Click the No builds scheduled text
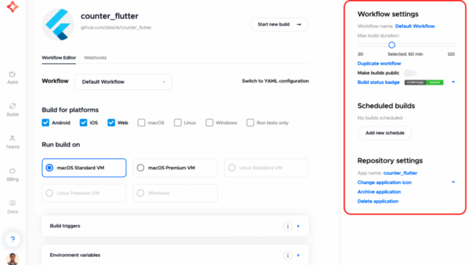Screen dimensions: 471x265 pyautogui.click(x=380, y=118)
